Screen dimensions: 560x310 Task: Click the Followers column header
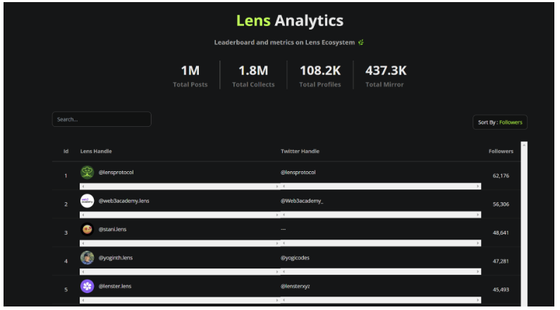coord(501,151)
